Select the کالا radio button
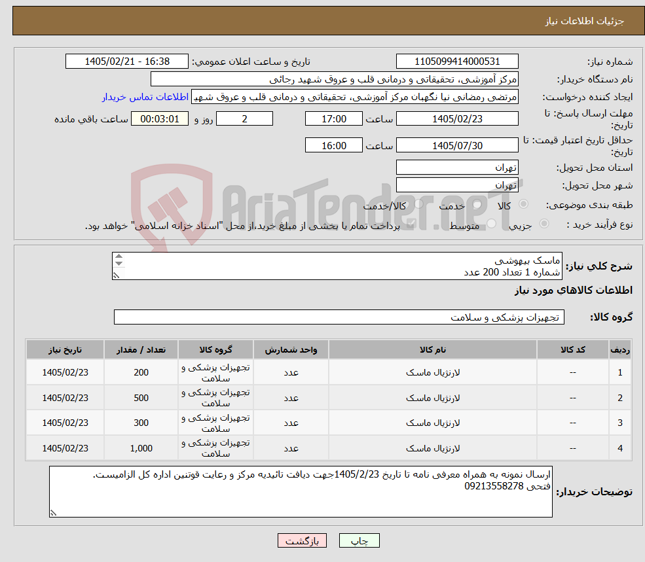Image resolution: width=645 pixels, height=562 pixels. (524, 204)
